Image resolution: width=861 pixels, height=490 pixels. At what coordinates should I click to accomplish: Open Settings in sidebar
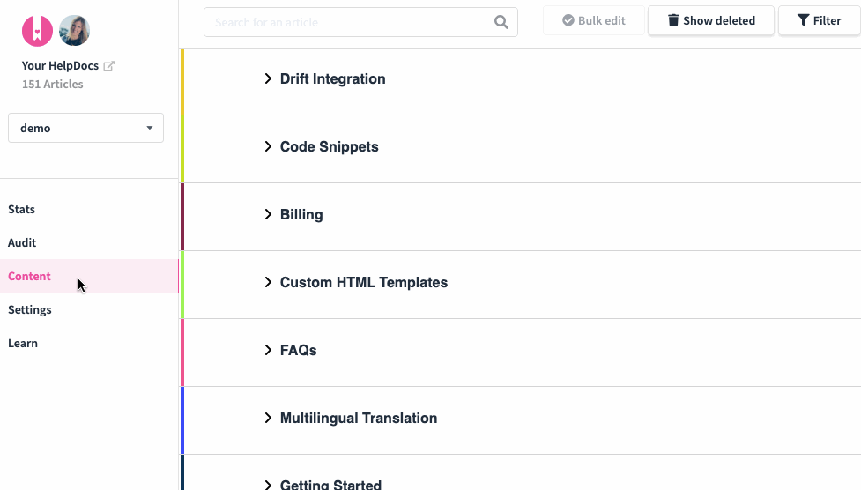pos(30,310)
